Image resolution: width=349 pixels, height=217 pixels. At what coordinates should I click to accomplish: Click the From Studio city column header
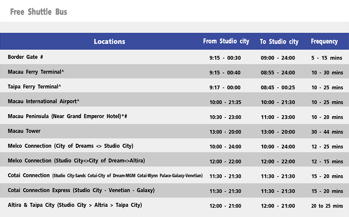coord(226,41)
